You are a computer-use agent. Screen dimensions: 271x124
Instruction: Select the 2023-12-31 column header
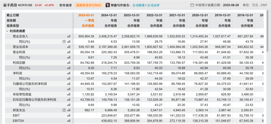coord(132,15)
